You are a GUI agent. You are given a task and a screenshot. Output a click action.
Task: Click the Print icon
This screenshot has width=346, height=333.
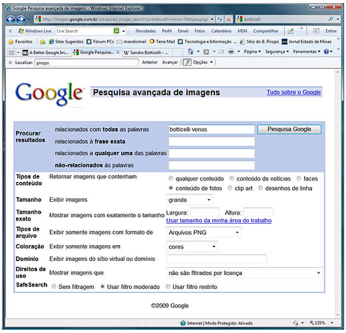click(231, 52)
